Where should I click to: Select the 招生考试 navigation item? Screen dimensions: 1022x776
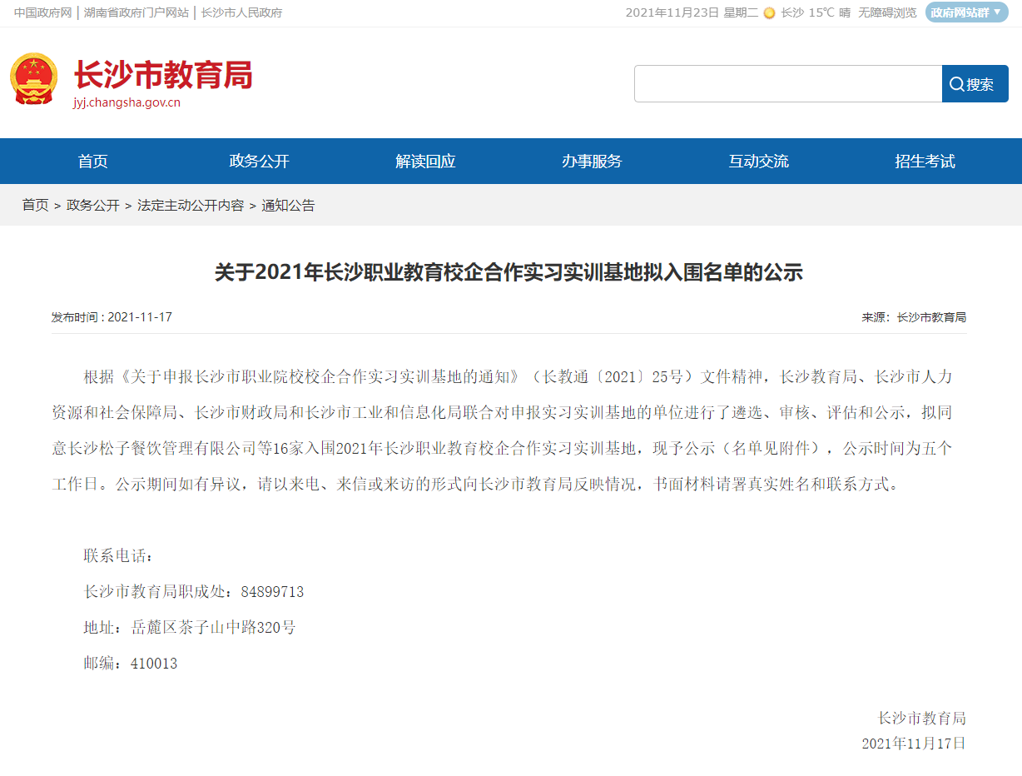click(925, 162)
